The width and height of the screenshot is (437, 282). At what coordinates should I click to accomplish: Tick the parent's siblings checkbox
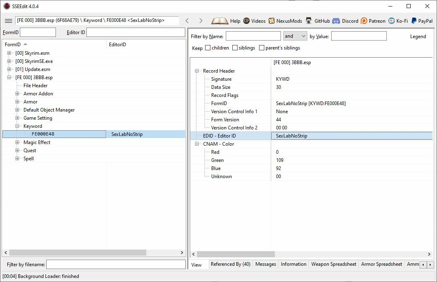pos(261,48)
